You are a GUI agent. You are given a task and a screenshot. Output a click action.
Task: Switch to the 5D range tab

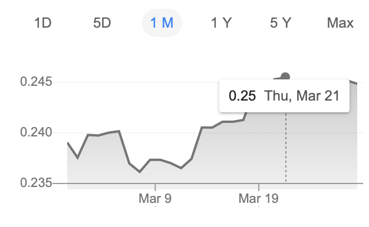[102, 23]
